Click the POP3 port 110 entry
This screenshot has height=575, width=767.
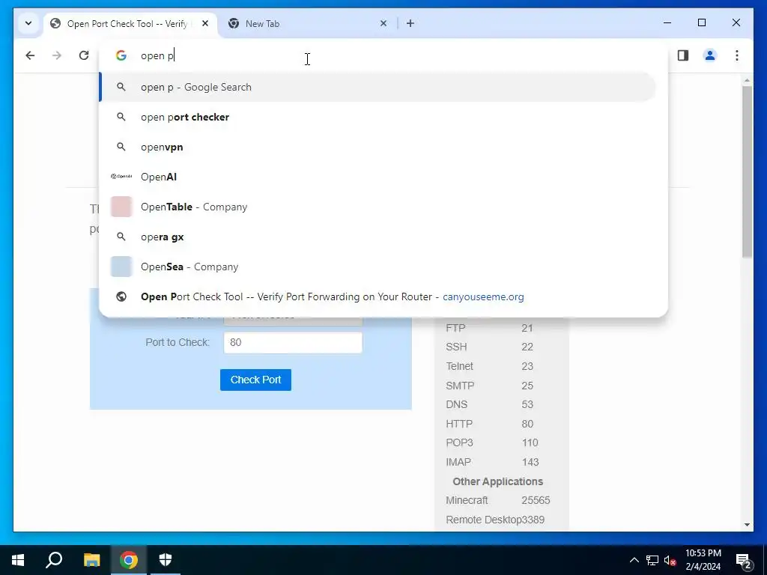pos(491,443)
